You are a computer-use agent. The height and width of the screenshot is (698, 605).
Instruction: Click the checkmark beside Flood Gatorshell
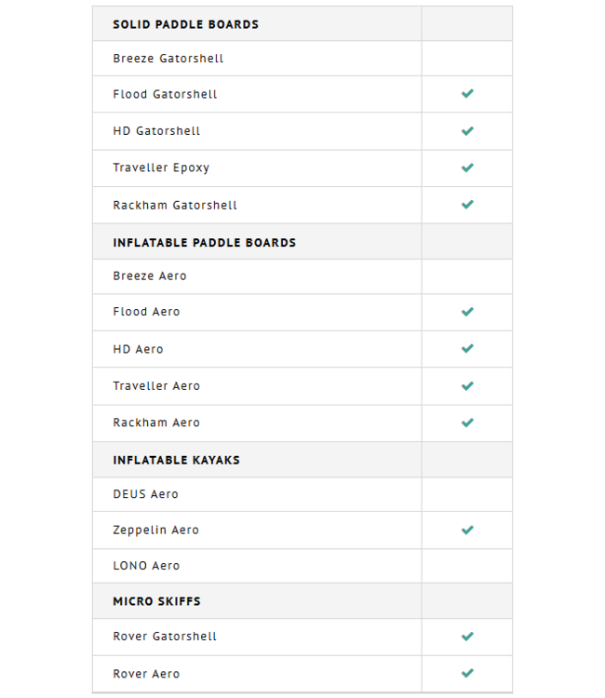point(467,94)
